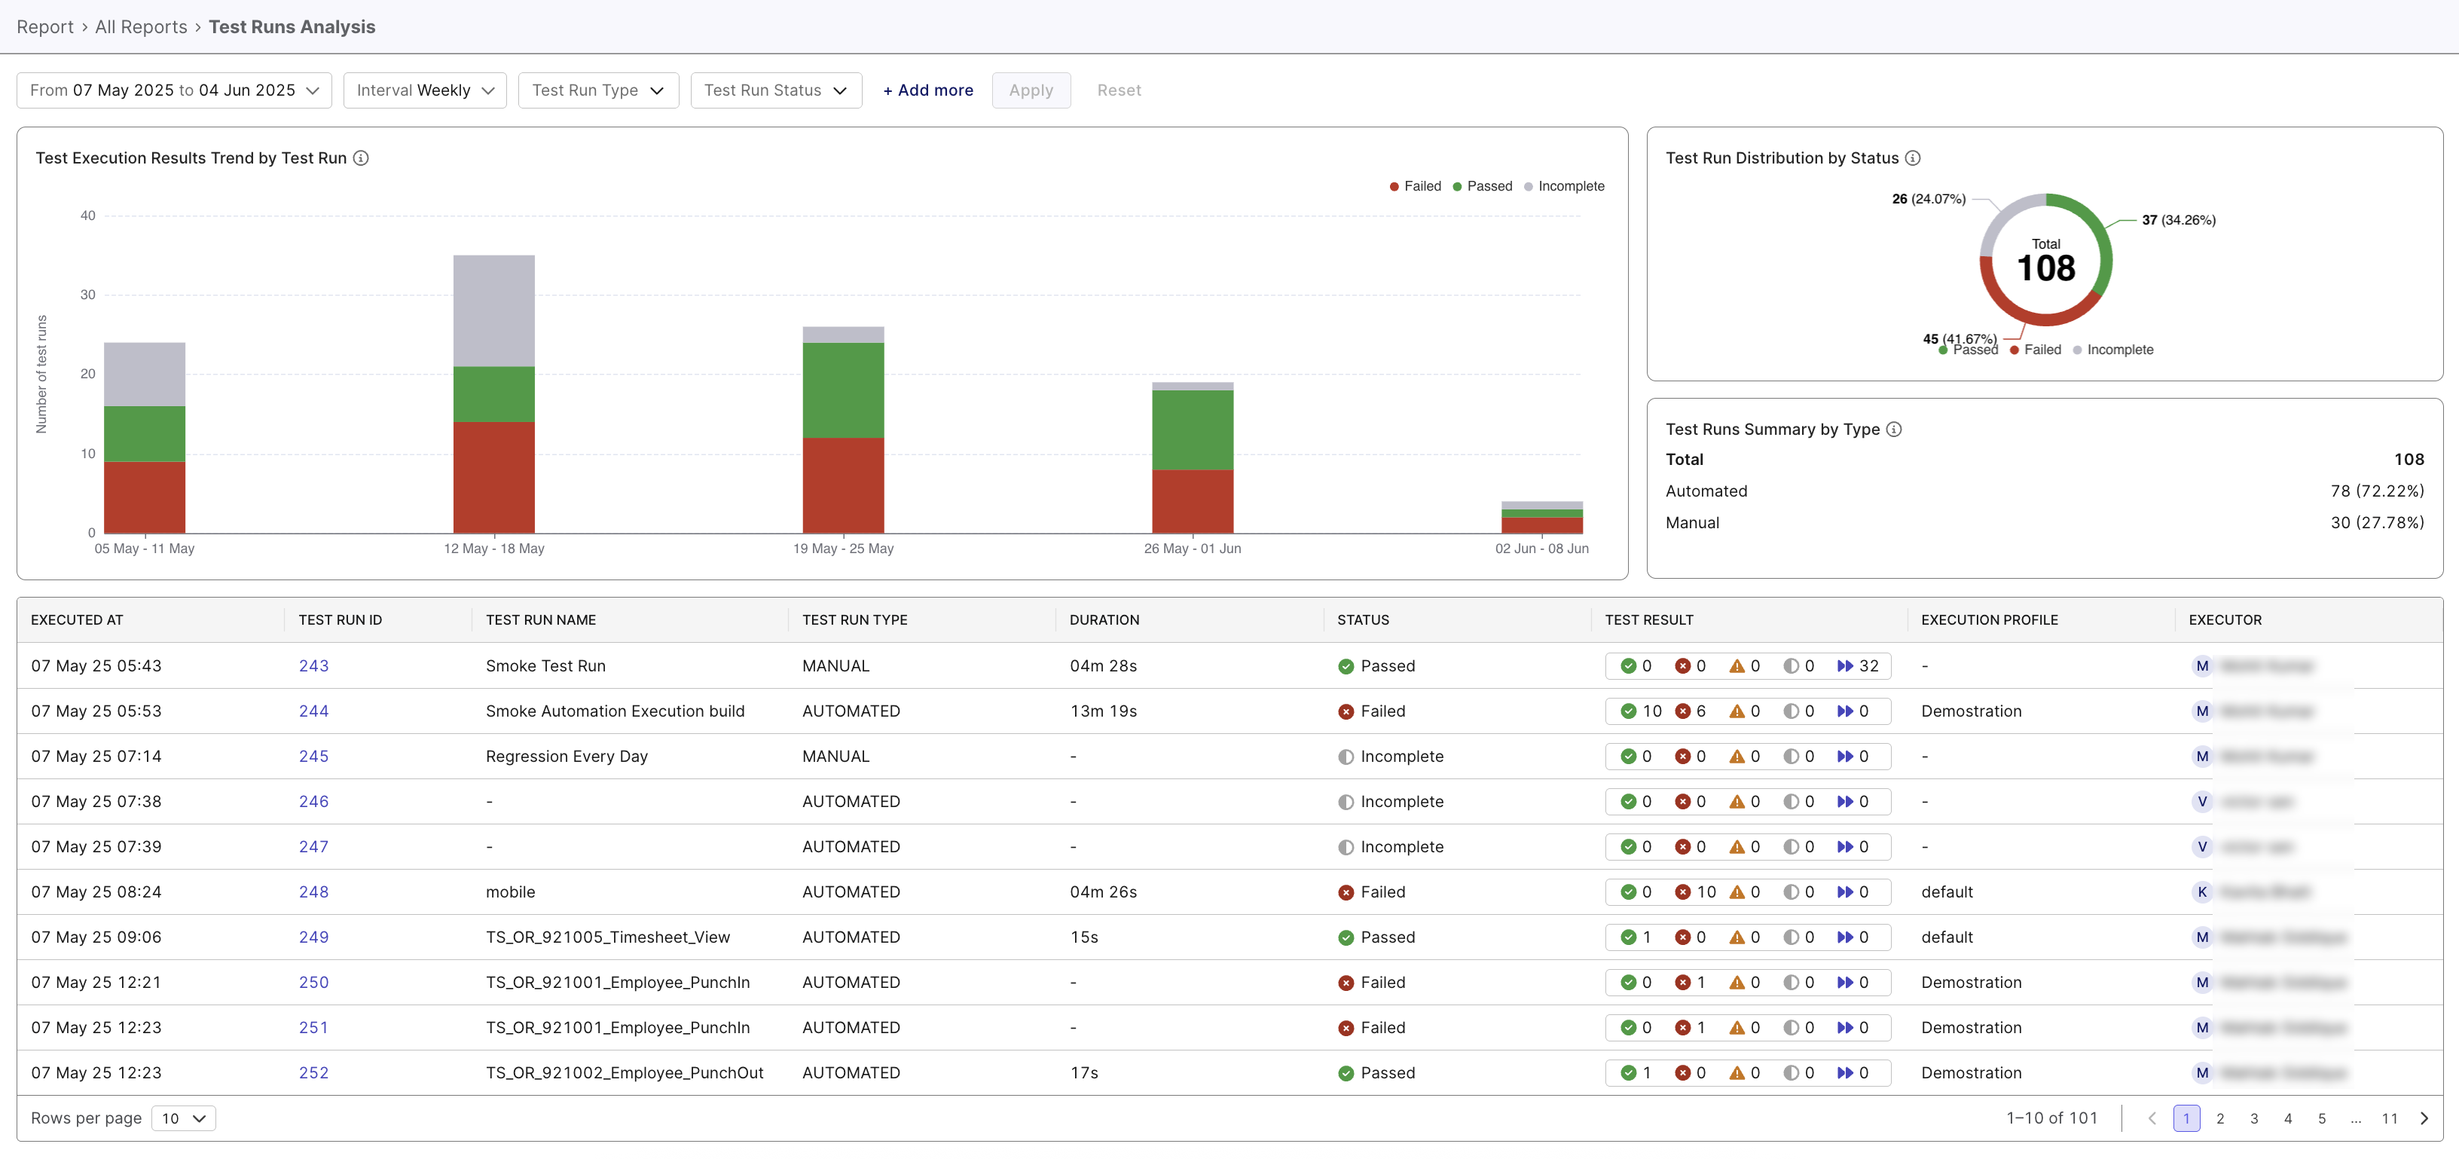Click the executor avatar on the 243 row
This screenshot has width=2459, height=1159.
click(2202, 665)
